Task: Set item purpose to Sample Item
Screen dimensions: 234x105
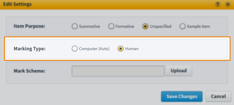Action: [x=182, y=26]
